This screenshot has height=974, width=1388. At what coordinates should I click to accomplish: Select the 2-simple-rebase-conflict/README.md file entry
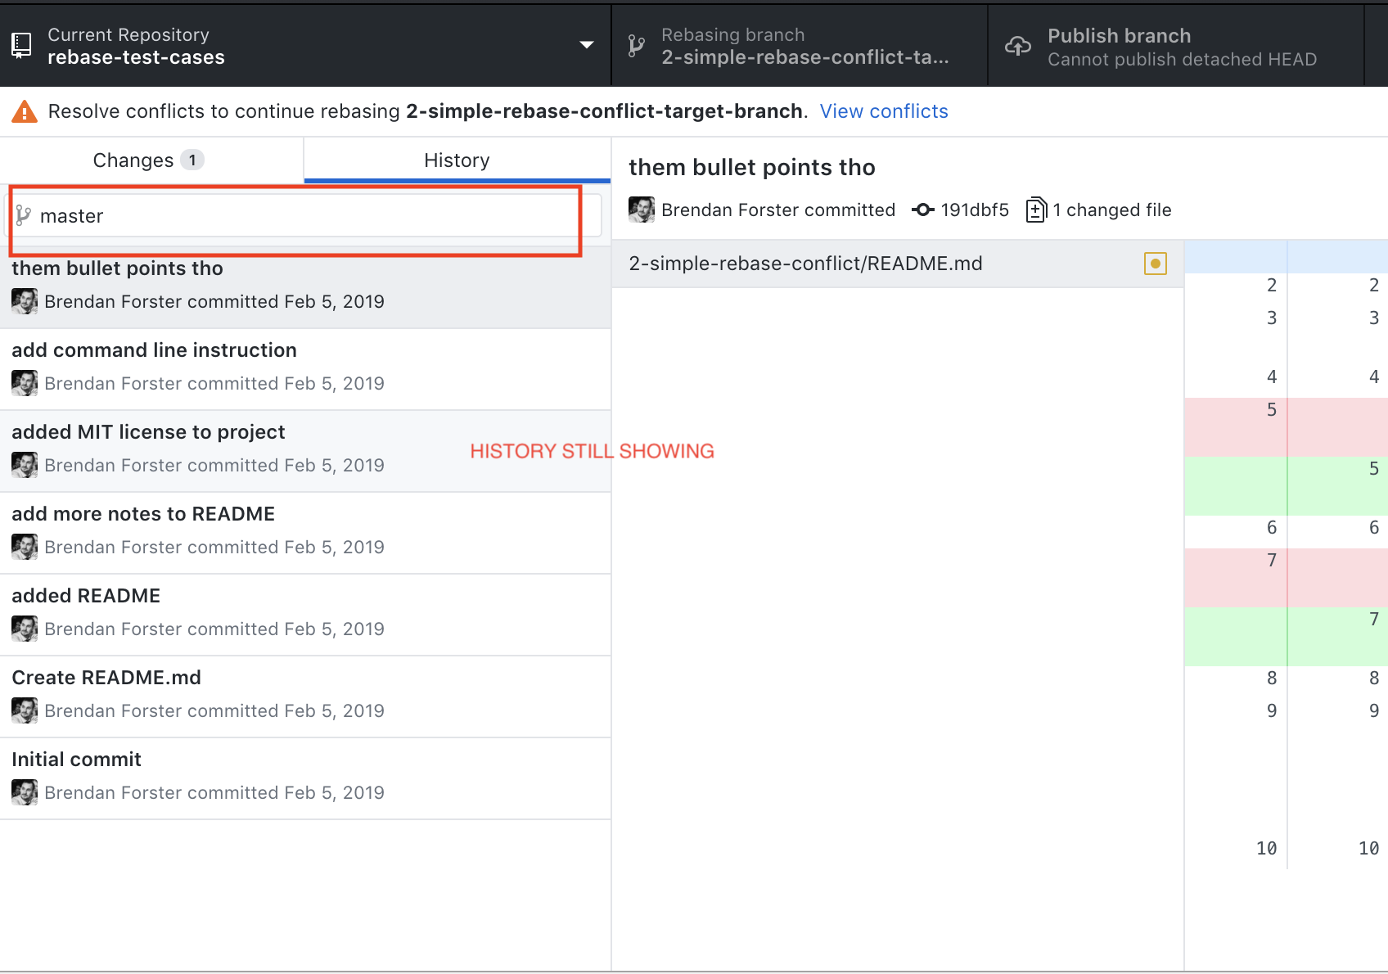point(805,264)
